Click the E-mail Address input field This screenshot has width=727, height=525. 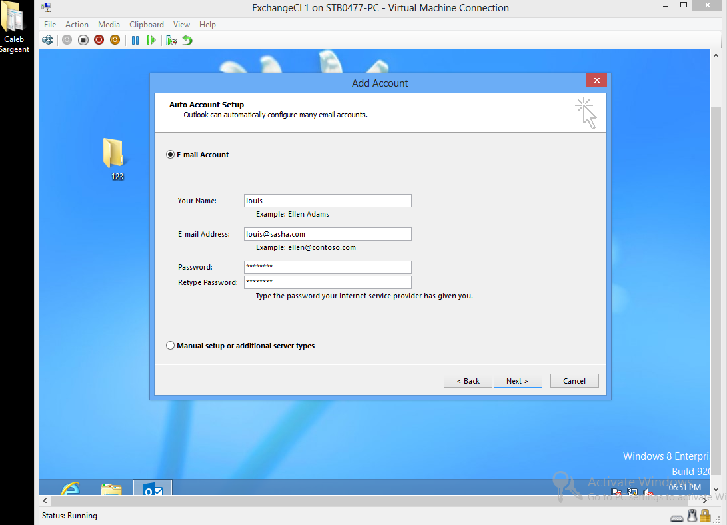pyautogui.click(x=328, y=234)
